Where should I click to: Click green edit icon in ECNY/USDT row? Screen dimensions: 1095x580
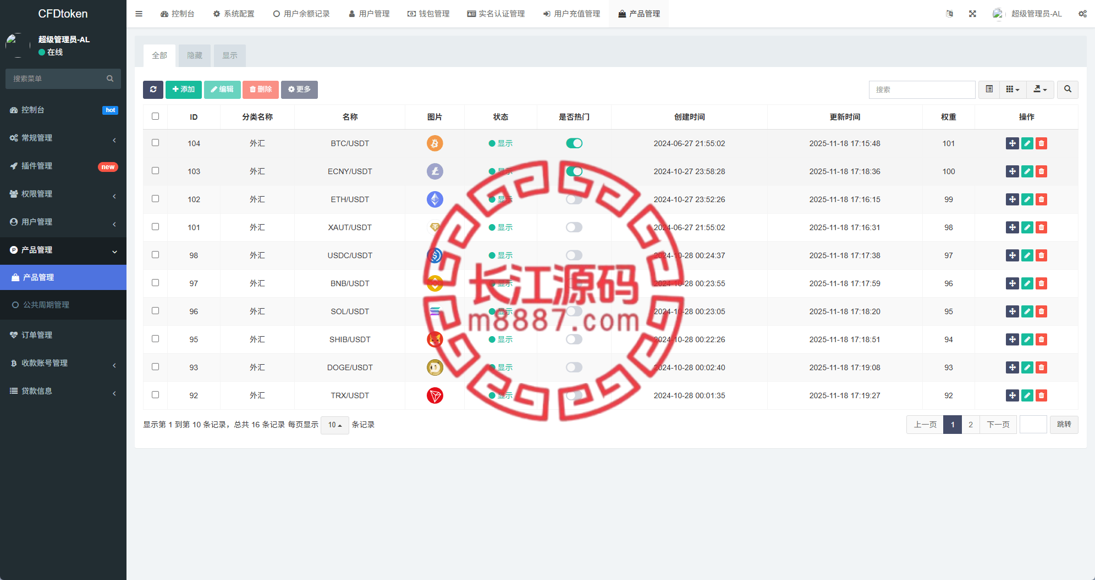click(1027, 171)
